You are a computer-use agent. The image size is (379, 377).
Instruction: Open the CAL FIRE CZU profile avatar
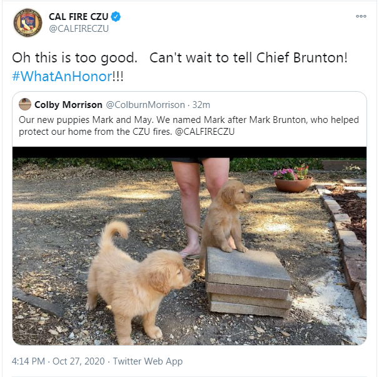click(28, 22)
